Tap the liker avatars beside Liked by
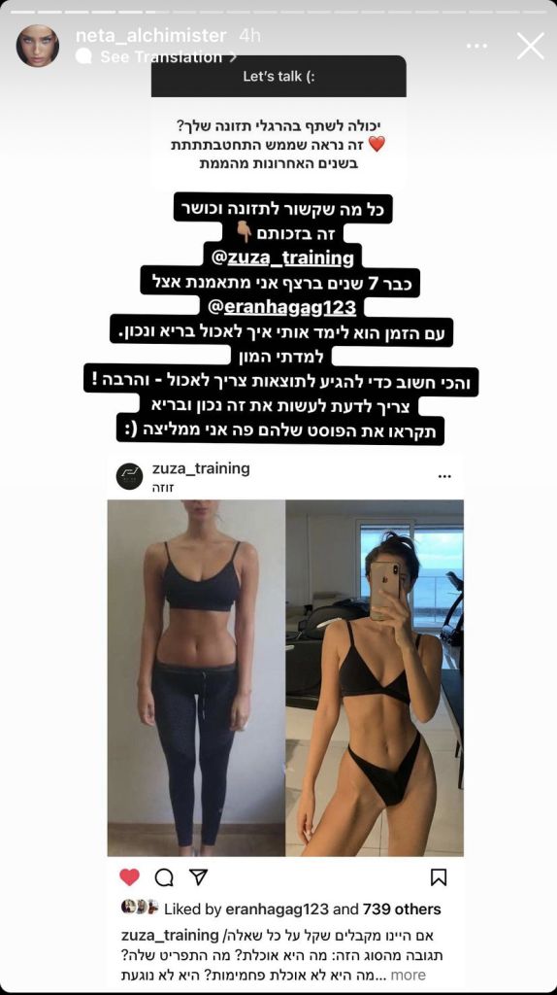557x995 pixels. tap(140, 908)
